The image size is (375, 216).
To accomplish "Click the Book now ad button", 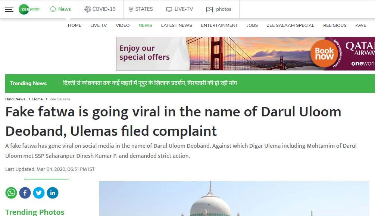I will 324,54.
